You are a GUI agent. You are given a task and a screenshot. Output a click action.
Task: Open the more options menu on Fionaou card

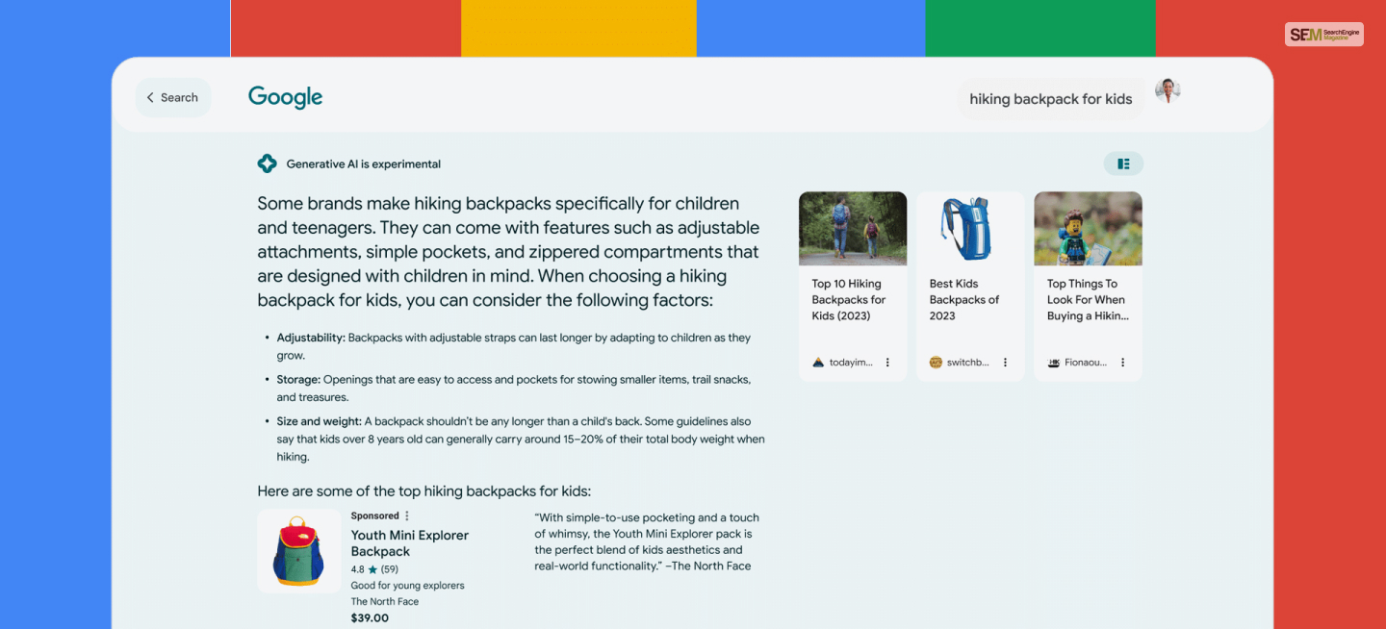pos(1122,363)
